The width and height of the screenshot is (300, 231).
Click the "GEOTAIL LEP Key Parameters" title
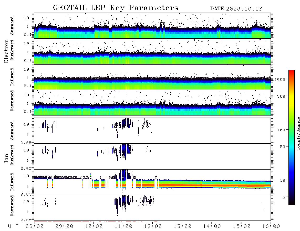(116, 8)
